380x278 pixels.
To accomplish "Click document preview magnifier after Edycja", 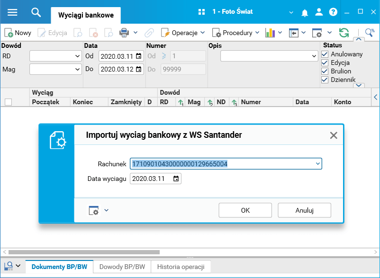I will pos(78,33).
